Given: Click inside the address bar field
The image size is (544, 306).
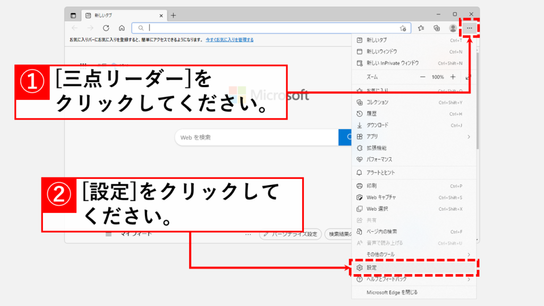Looking at the screenshot, I should pyautogui.click(x=266, y=28).
